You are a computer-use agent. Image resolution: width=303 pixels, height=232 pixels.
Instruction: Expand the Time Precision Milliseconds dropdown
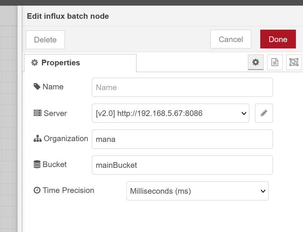(x=197, y=191)
